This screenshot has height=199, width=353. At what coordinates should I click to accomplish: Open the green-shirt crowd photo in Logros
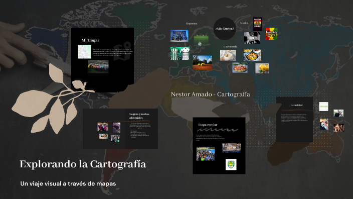click(x=115, y=139)
